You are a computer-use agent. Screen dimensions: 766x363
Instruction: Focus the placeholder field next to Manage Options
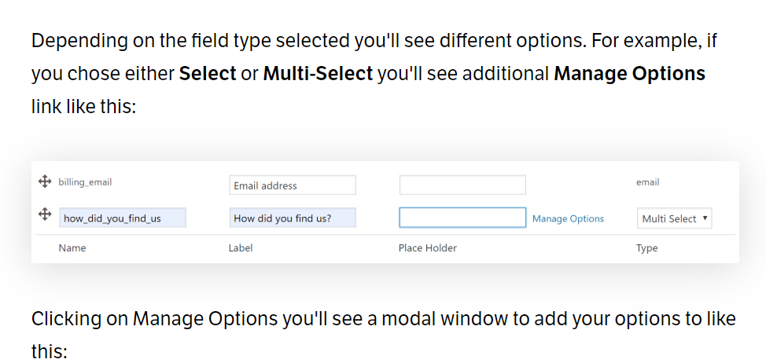pos(462,218)
